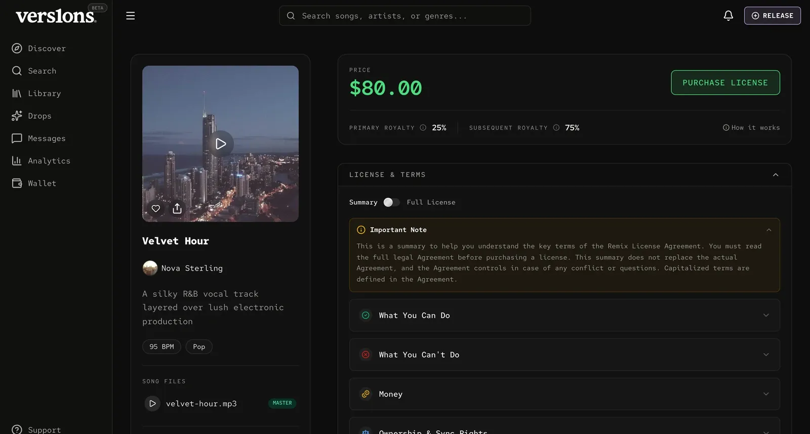810x434 pixels.
Task: Click the Velvet Hour song title
Action: (x=176, y=241)
